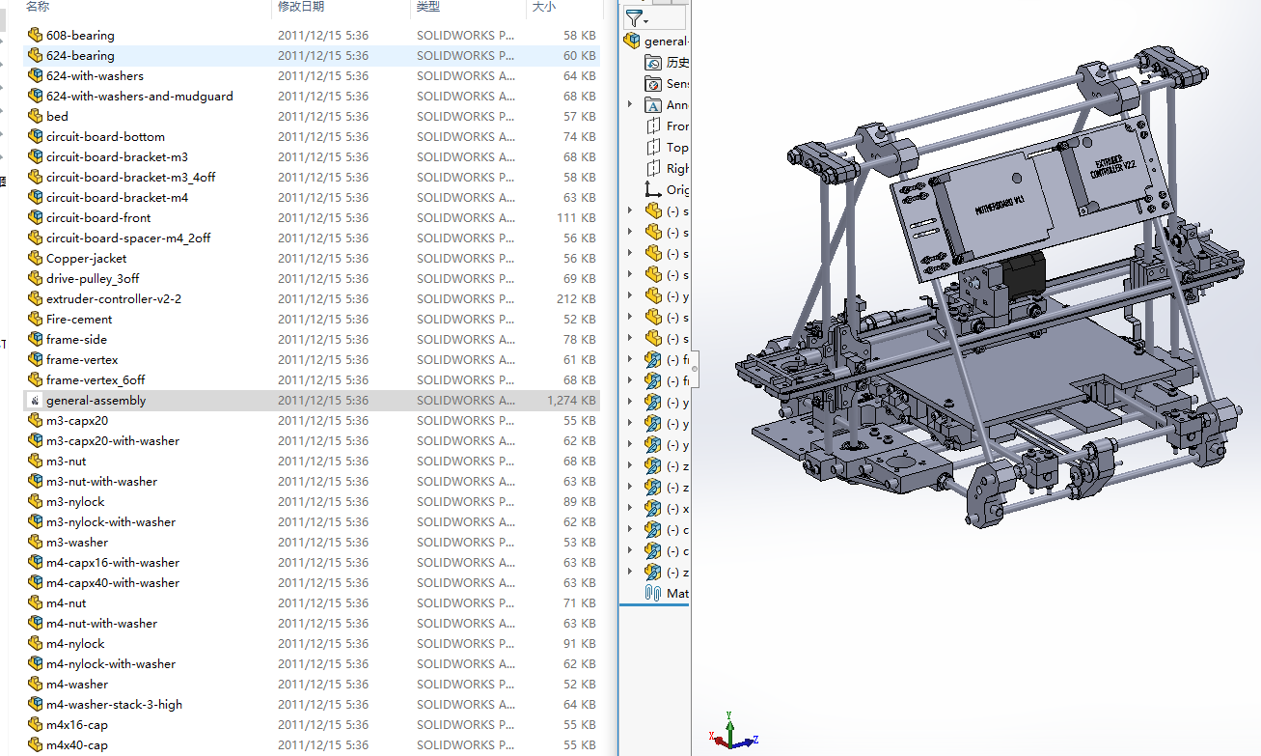Click the general-assembly root assembly icon
The width and height of the screenshot is (1261, 756).
(x=632, y=41)
